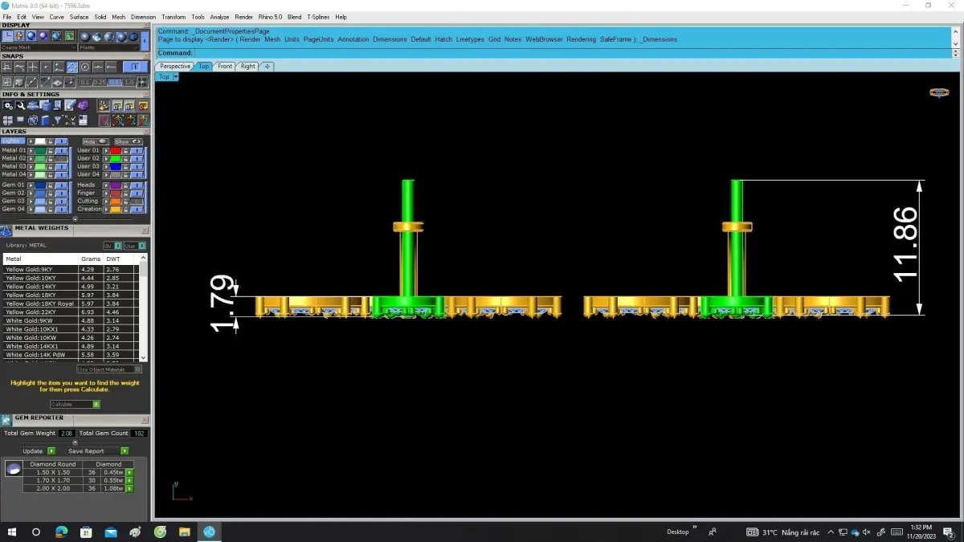The image size is (964, 542).
Task: Collapse the Layers panel with round arrow
Action: click(x=76, y=219)
